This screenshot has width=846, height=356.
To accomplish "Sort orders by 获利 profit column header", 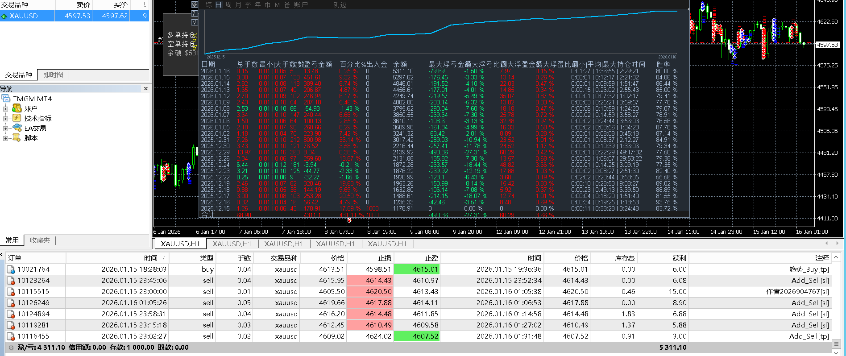I will click(679, 258).
